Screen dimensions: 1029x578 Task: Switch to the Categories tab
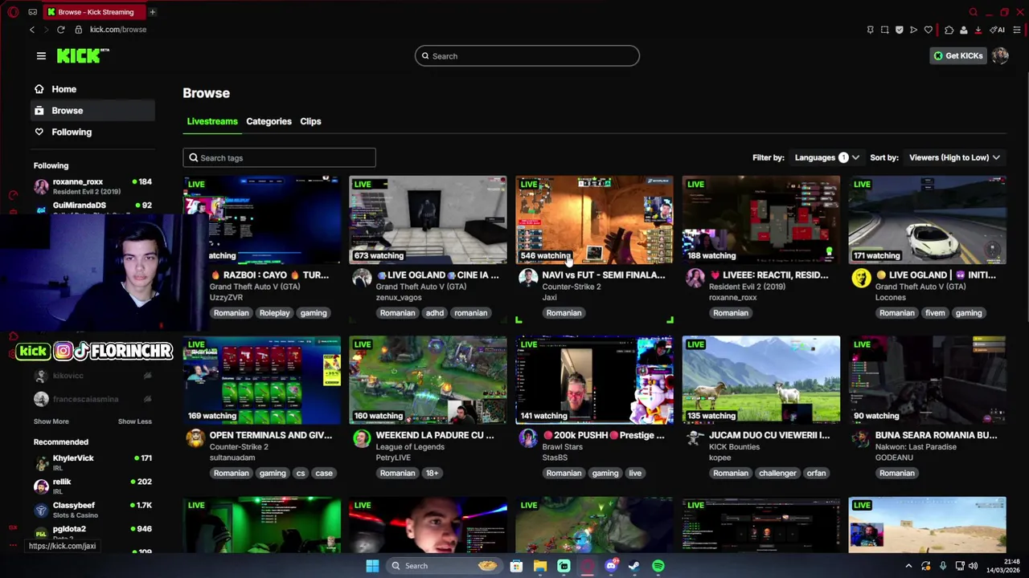(269, 121)
